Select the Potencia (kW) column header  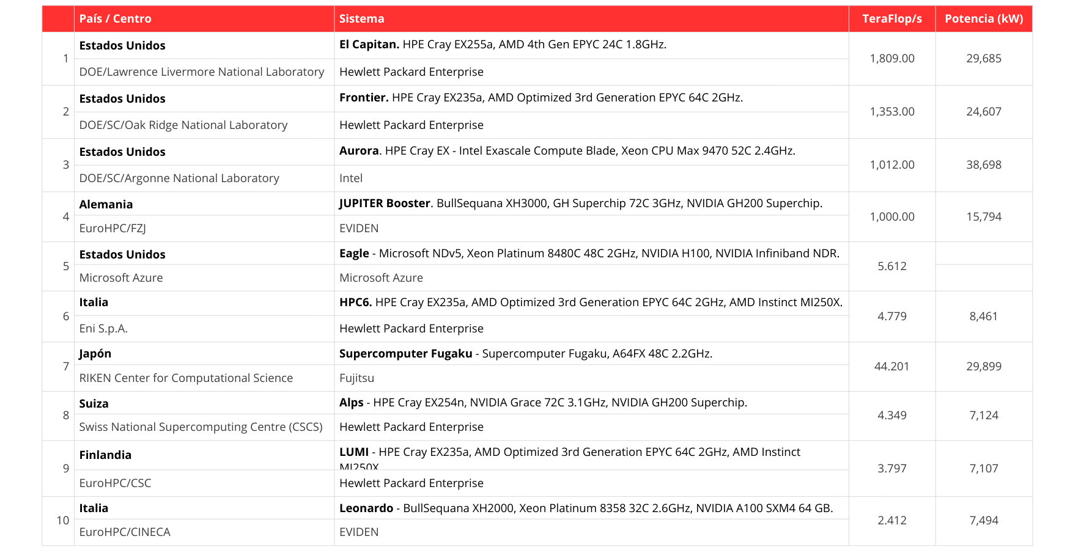click(983, 19)
